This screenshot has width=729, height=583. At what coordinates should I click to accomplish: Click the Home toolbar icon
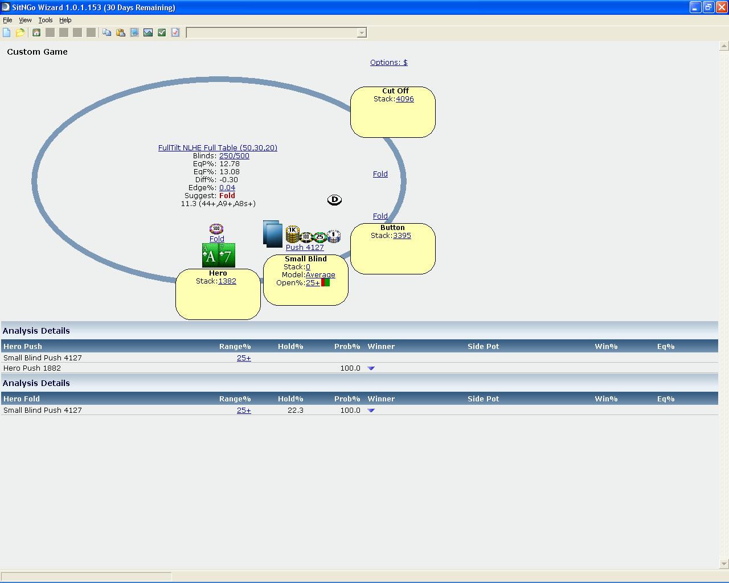pos(36,32)
